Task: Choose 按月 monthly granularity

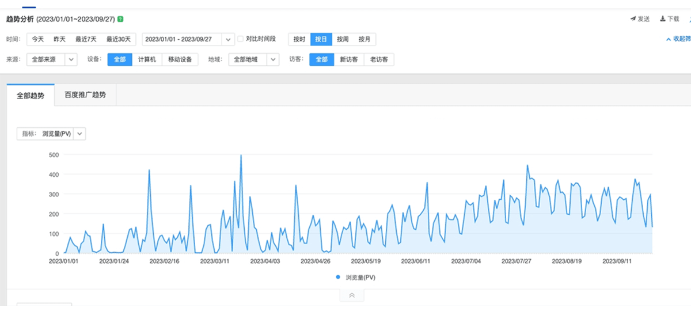Action: point(365,39)
